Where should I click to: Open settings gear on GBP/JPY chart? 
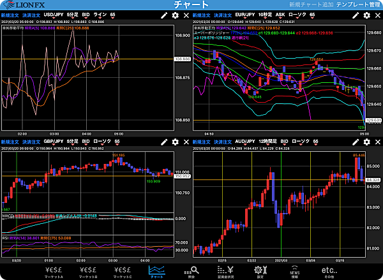pos(175,142)
